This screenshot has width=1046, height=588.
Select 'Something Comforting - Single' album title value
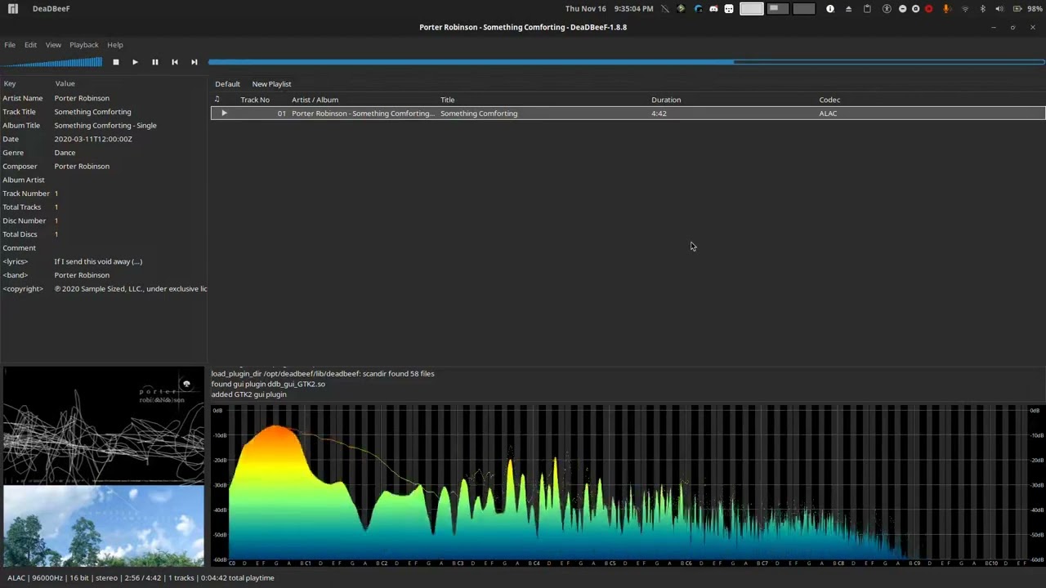[x=105, y=126]
